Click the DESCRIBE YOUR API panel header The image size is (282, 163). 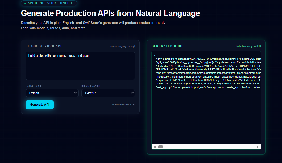[43, 46]
